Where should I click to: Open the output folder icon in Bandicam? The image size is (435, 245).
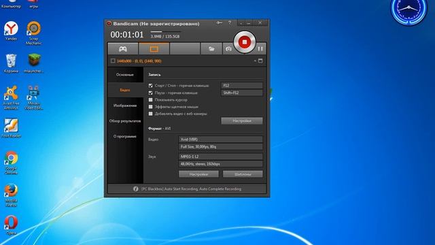(211, 49)
